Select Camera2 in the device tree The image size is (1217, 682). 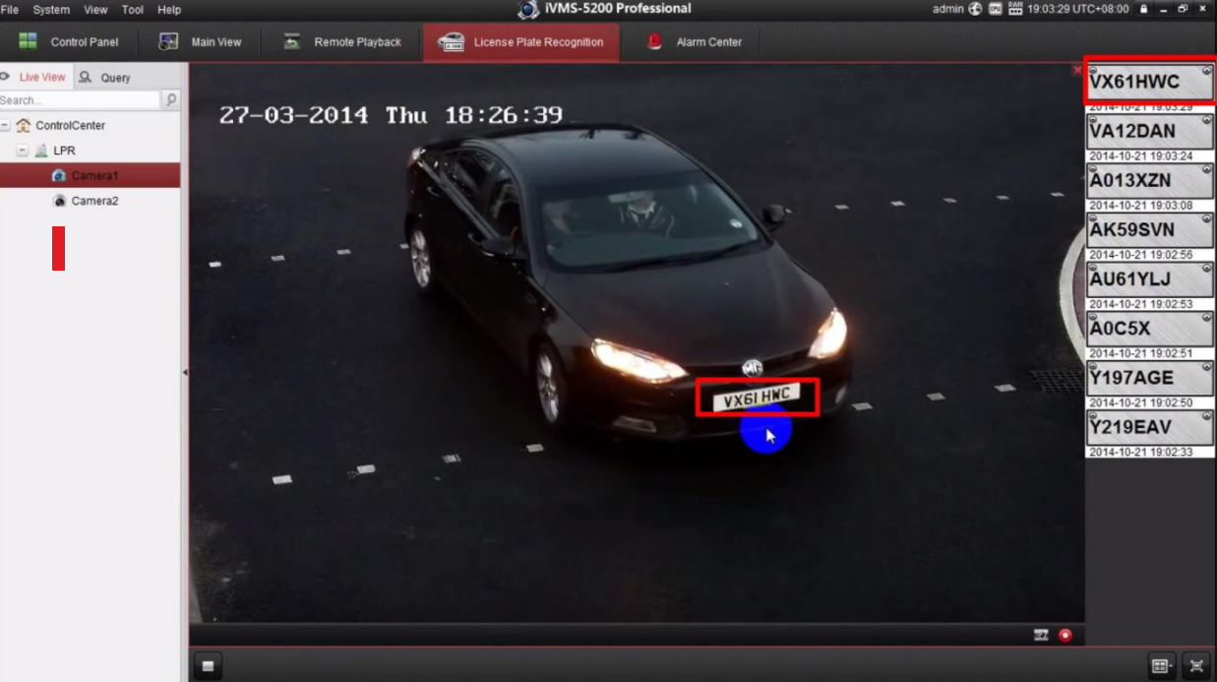point(96,200)
